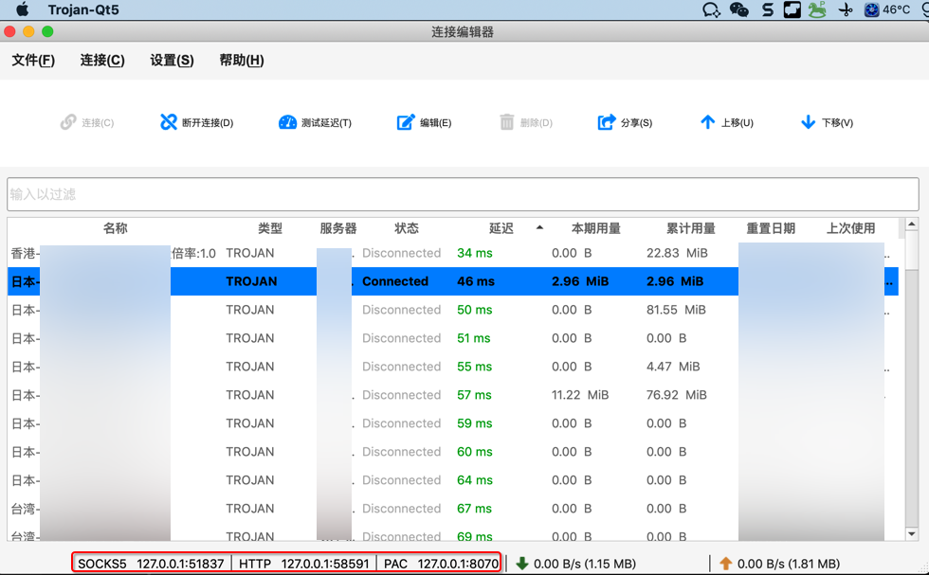Click the 状态 column header

tap(407, 228)
